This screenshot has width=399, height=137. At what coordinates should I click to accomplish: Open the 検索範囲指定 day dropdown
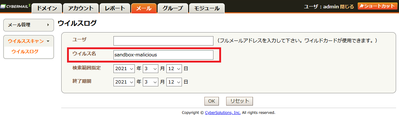pos(174,69)
